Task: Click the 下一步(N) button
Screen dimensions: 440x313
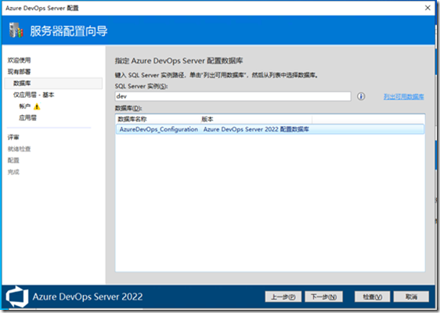Action: coord(324,297)
